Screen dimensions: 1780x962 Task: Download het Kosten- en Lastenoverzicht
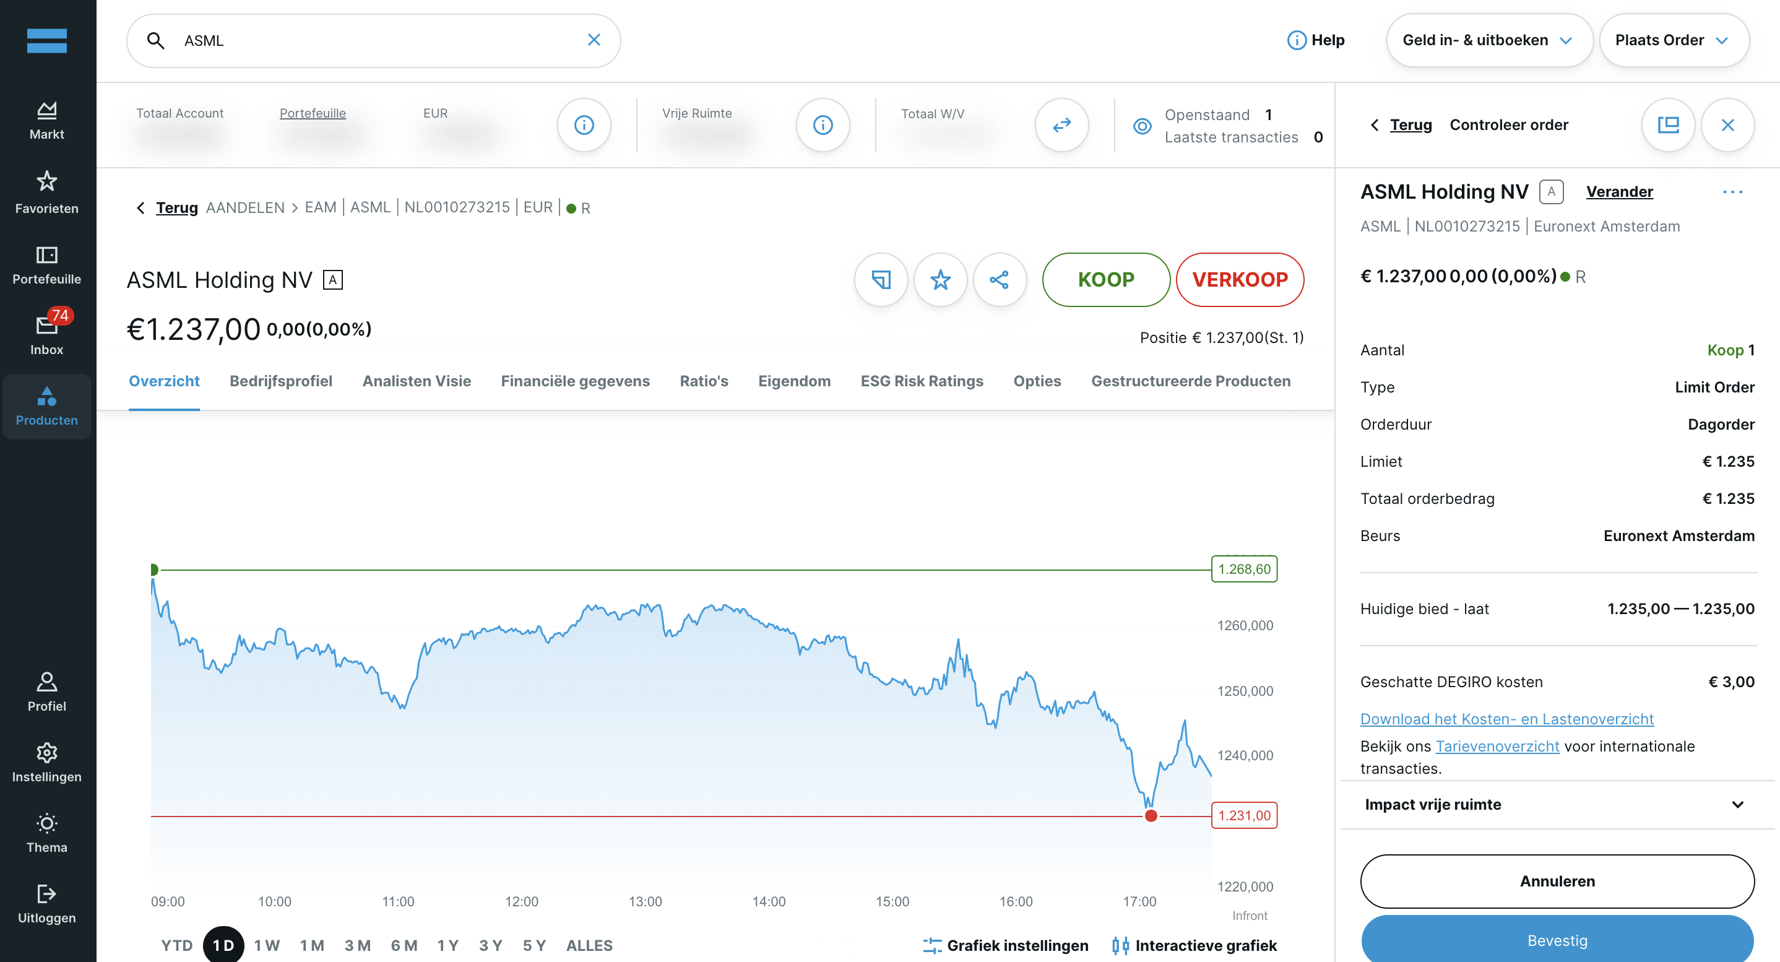point(1507,719)
